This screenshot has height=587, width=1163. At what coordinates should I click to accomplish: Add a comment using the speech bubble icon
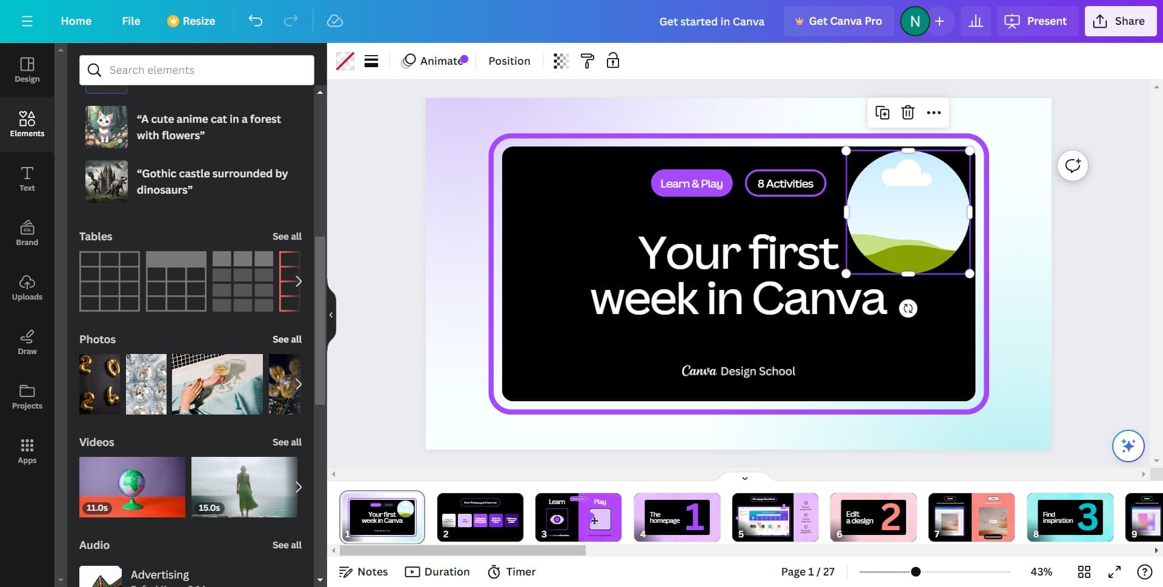point(1073,166)
